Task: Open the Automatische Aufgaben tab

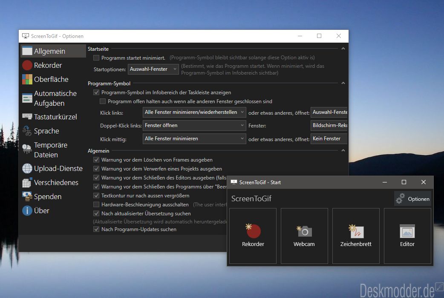Action: click(x=53, y=98)
